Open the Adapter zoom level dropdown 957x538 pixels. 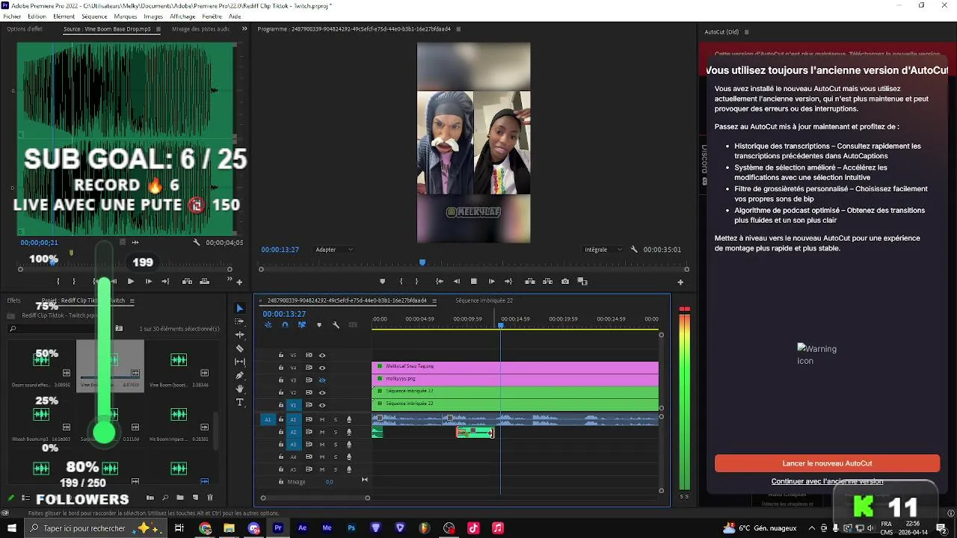333,250
